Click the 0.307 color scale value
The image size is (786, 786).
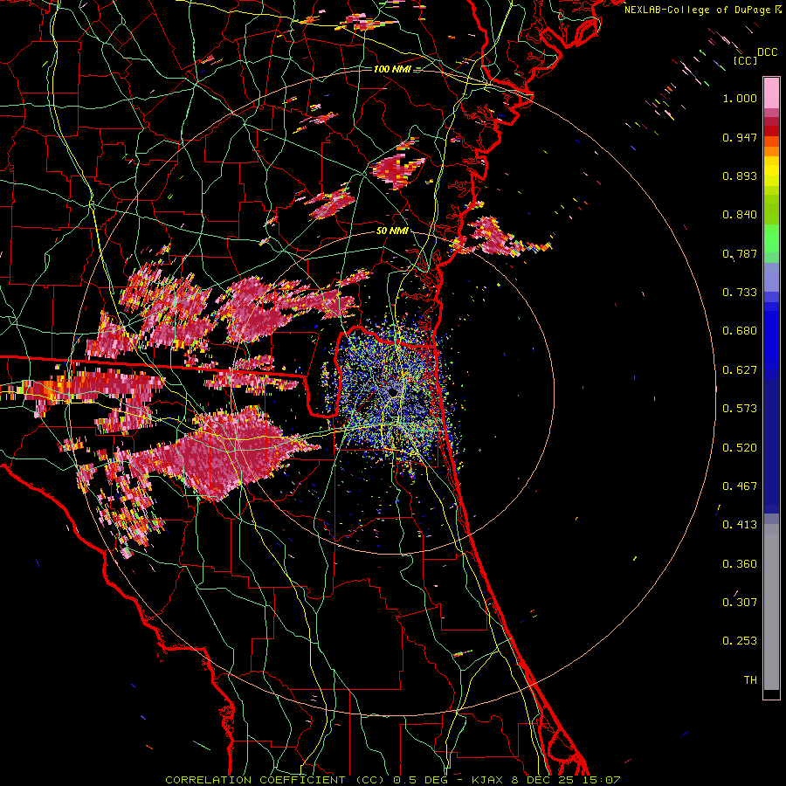(740, 602)
